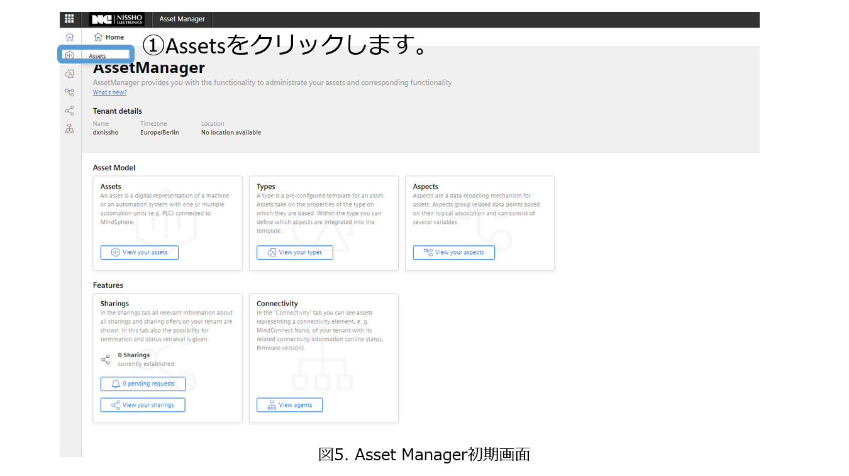Open the Sharings sidebar icon

70,111
